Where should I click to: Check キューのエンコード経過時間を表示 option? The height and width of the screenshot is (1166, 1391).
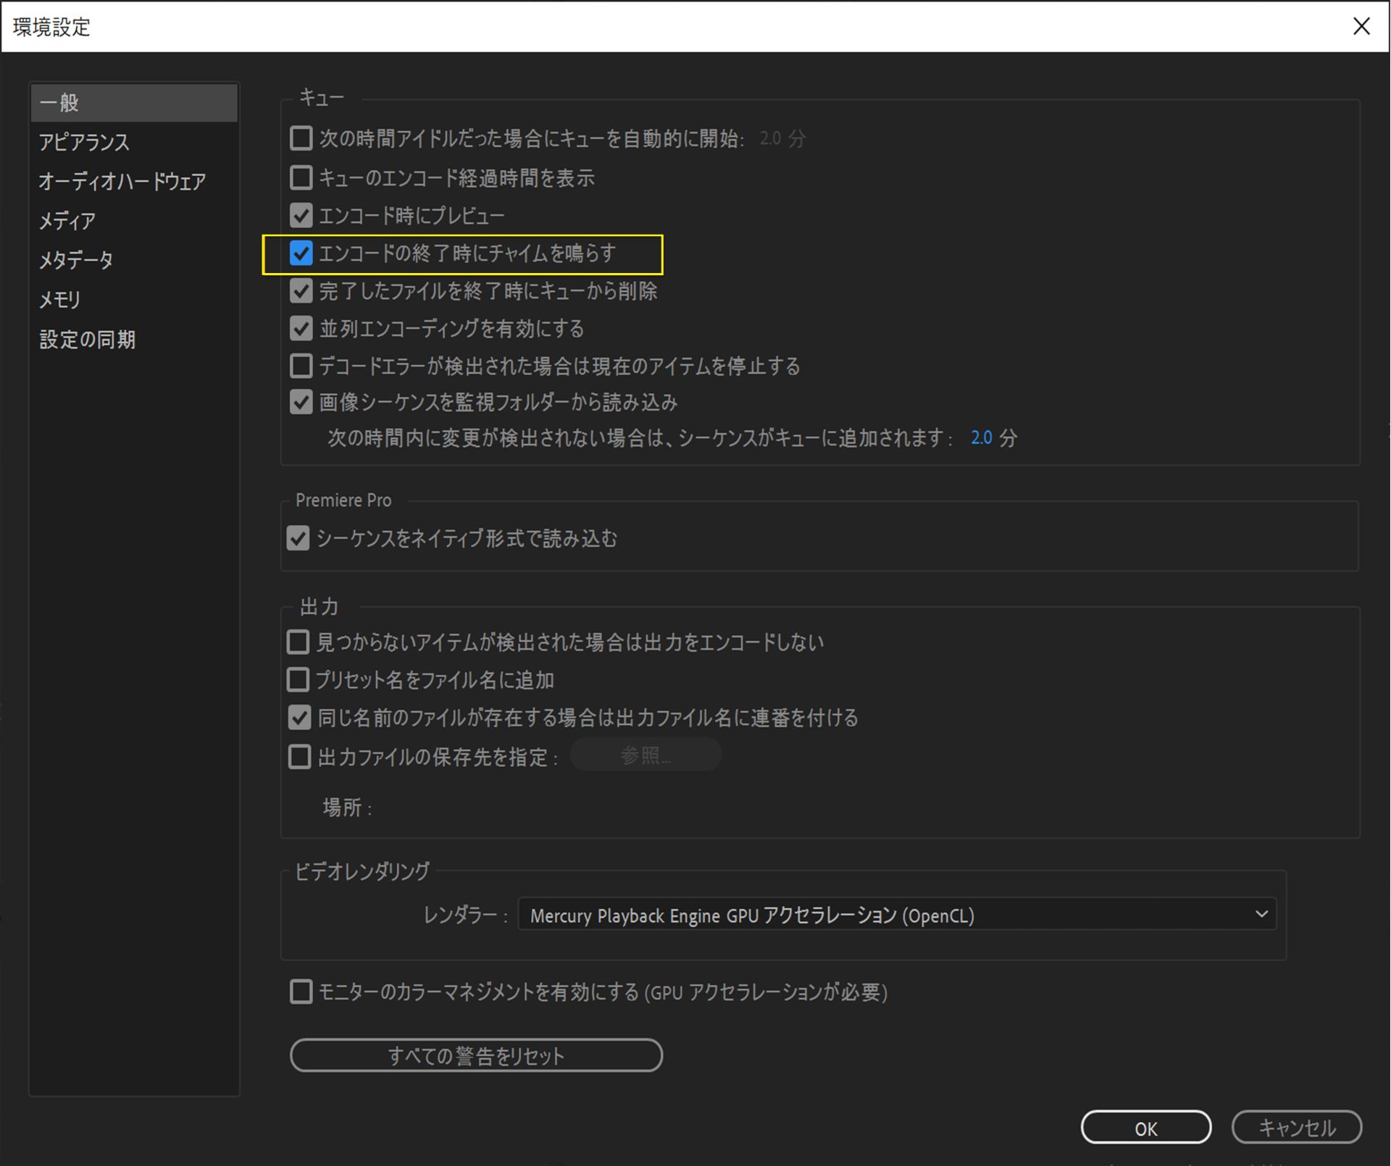pyautogui.click(x=301, y=177)
